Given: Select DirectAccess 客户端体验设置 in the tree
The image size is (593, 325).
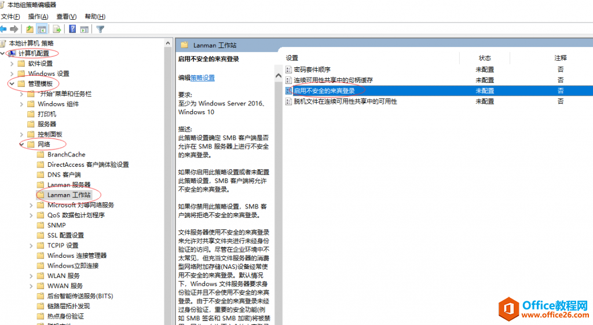Looking at the screenshot, I should pos(88,165).
